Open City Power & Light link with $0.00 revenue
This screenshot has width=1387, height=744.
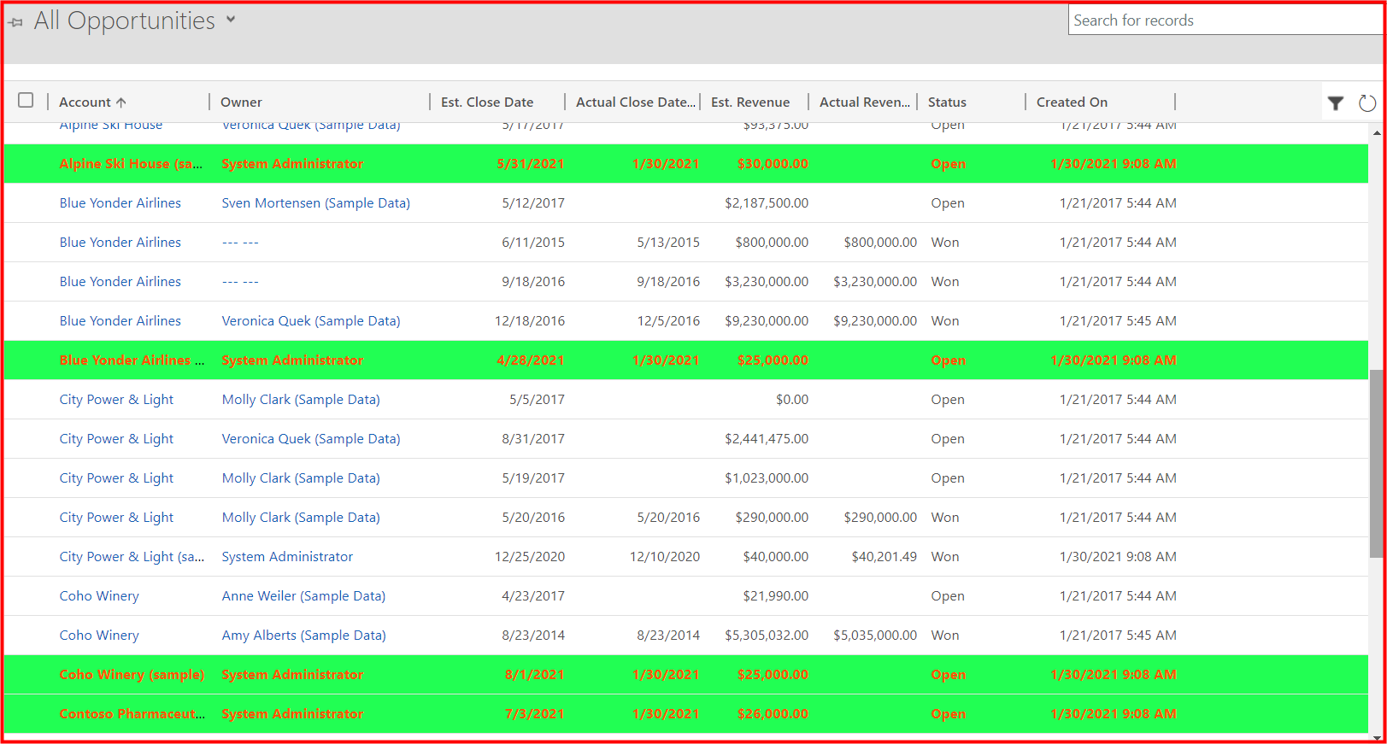[x=116, y=399]
